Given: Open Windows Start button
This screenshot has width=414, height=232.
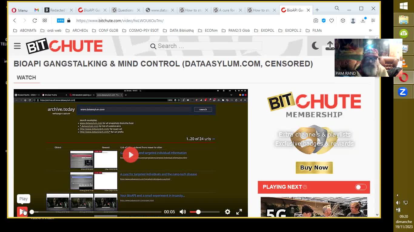Looking at the screenshot, I should tap(404, 6).
